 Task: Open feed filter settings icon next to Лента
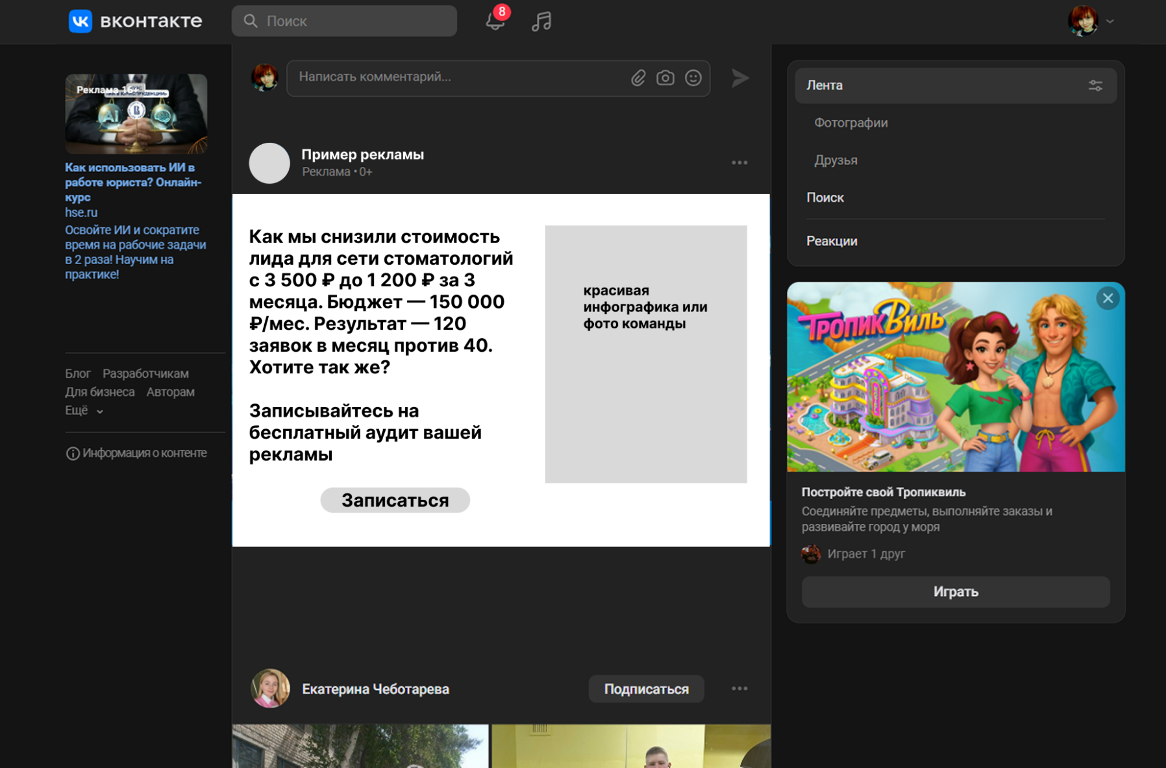[x=1095, y=86]
